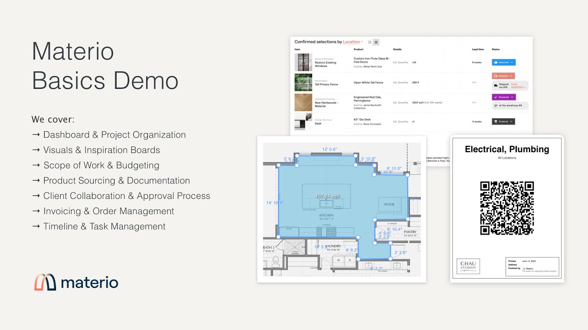Click the Status column header
This screenshot has width=588, height=330.
(x=496, y=49)
